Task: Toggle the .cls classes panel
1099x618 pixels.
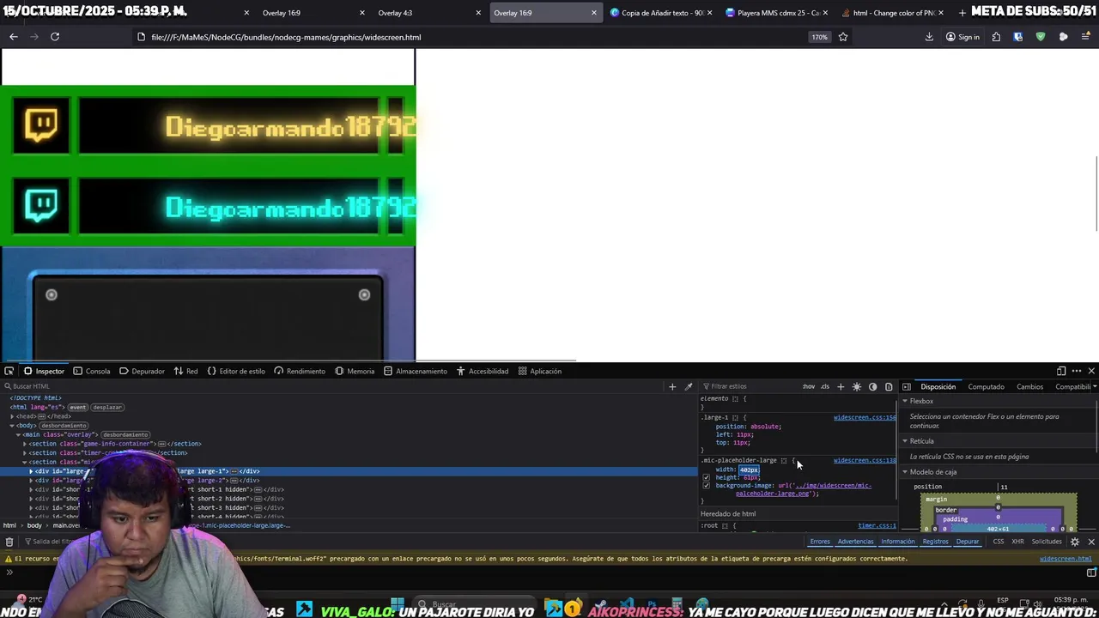Action: click(x=825, y=386)
